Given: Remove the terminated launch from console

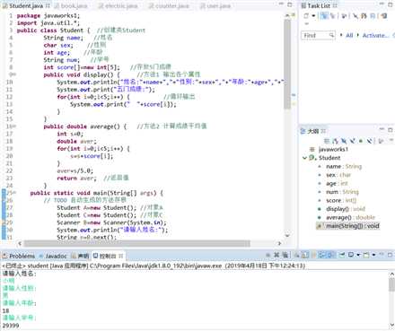Looking at the screenshot, I should click(x=276, y=255).
